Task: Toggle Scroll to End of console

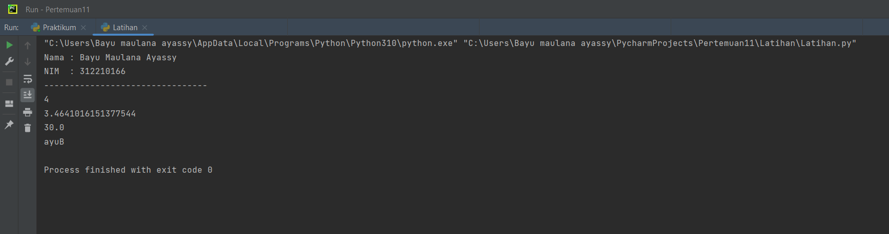Action: 28,95
